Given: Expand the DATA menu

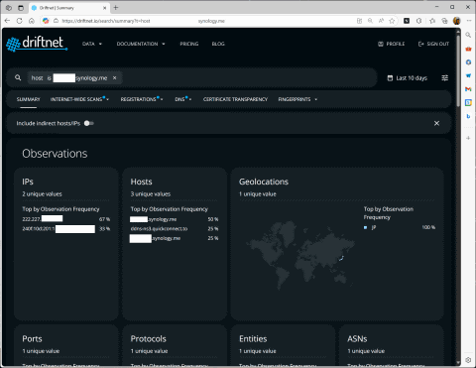Looking at the screenshot, I should coord(92,44).
